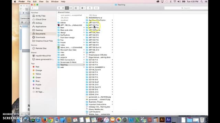The width and height of the screenshot is (220, 123).
Task: Open All My Files in sidebar
Action: (x=40, y=16)
